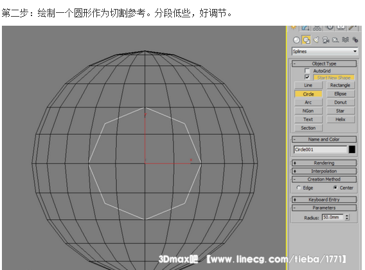Select the Cameras category icon
The image size is (365, 270).
point(326,40)
